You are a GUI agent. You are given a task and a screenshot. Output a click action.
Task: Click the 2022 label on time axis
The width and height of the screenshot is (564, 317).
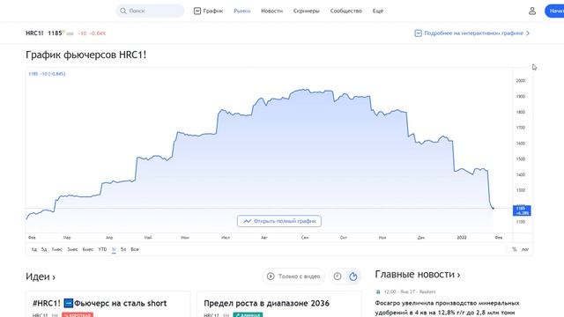(x=462, y=237)
